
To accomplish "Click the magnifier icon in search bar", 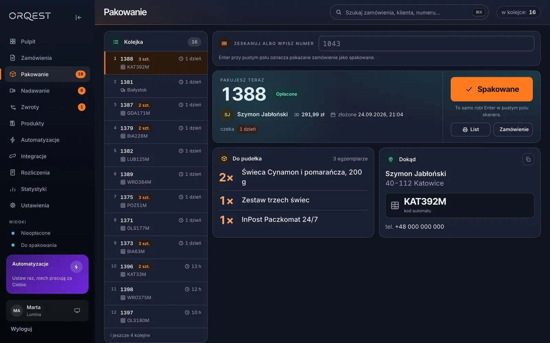I will point(339,12).
